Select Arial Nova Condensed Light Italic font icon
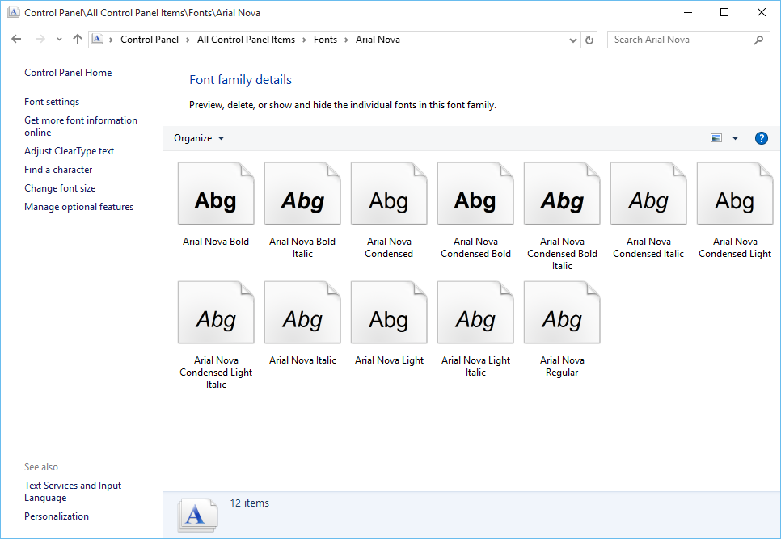This screenshot has height=539, width=781. click(216, 313)
